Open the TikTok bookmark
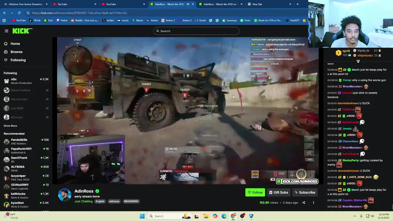The height and width of the screenshot is (221, 393). [x=35, y=21]
